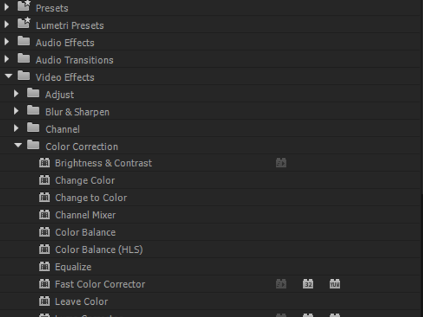423x317 pixels.
Task: Click the YUV badge on Fast Color Corrector
Action: tap(335, 284)
